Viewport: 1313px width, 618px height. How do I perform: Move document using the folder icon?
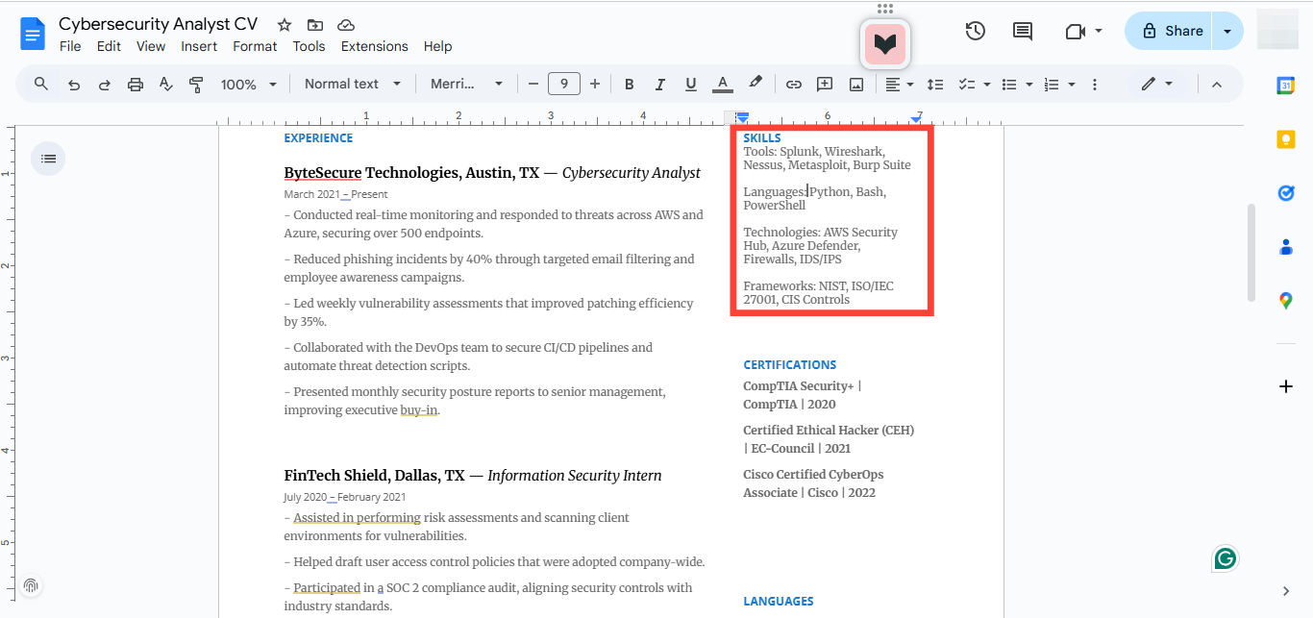(315, 25)
